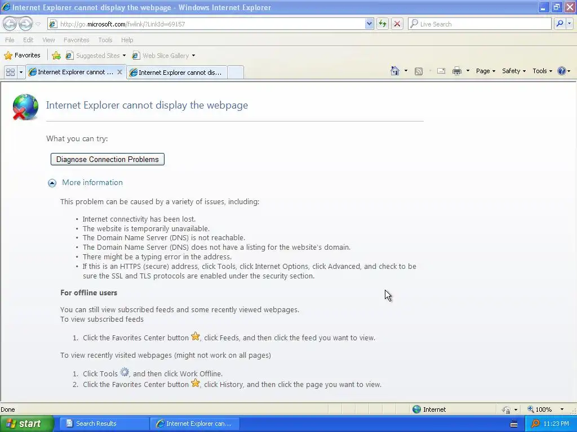
Task: Expand the address bar dropdown
Action: tap(369, 24)
